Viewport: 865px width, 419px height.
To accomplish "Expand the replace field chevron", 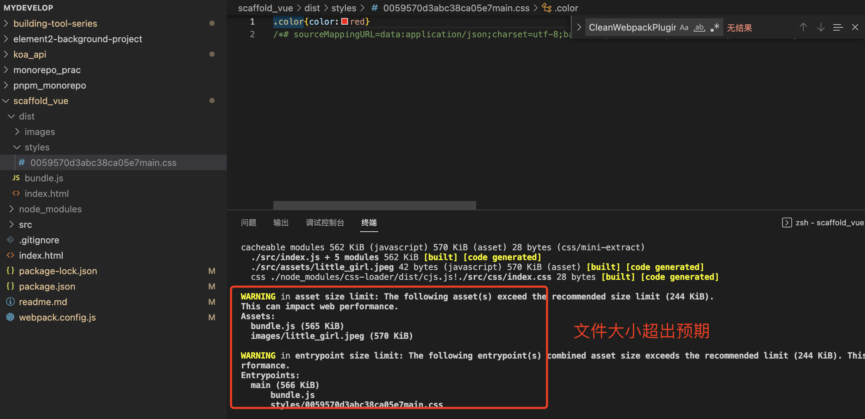I will (x=579, y=27).
